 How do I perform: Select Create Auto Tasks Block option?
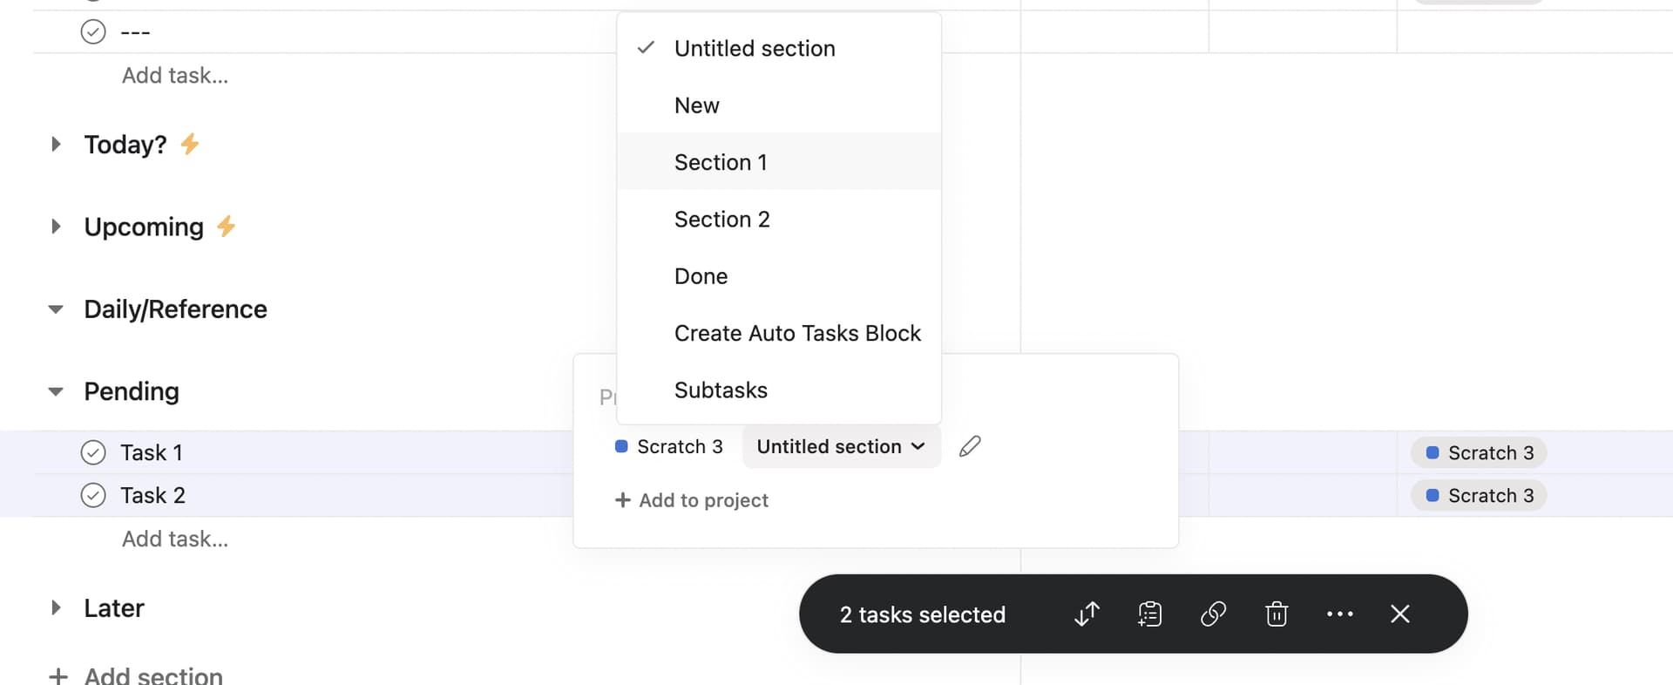pyautogui.click(x=797, y=333)
